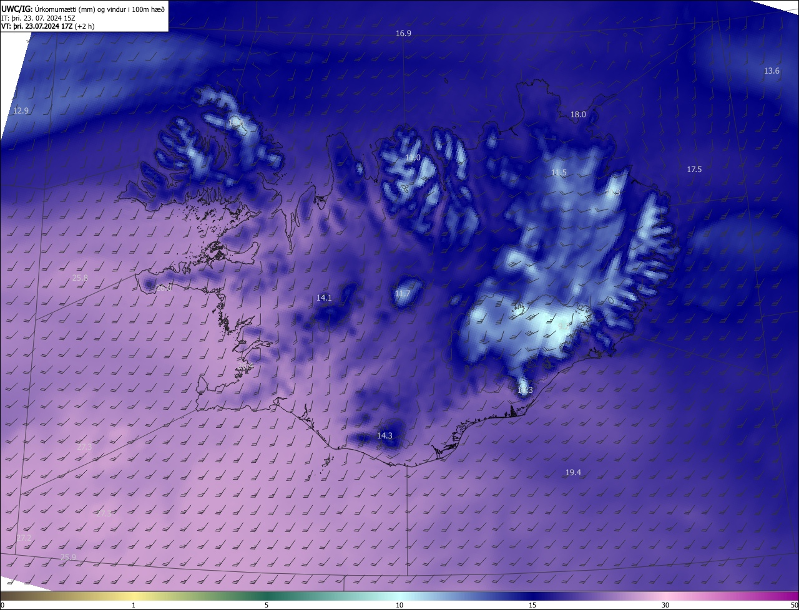Click the 9.2 value over the glacier
Image resolution: width=799 pixels, height=610 pixels.
[x=564, y=326]
